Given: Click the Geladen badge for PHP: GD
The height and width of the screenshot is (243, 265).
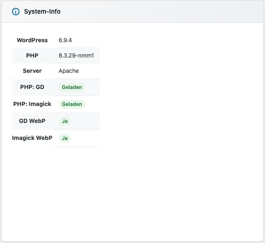Looking at the screenshot, I should 72,87.
